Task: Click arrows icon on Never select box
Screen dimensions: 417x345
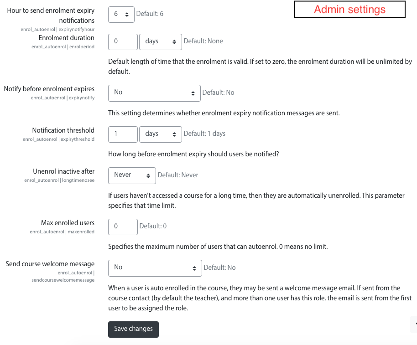Action: [148, 176]
